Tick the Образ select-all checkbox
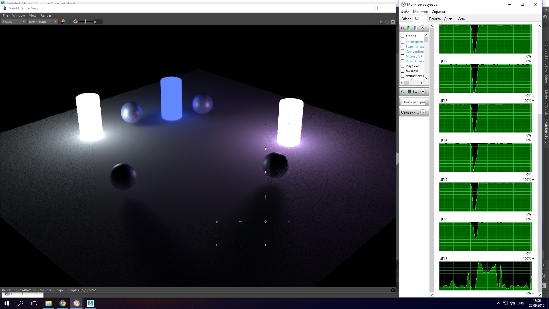Viewport: 549px width, 309px height. coord(402,36)
